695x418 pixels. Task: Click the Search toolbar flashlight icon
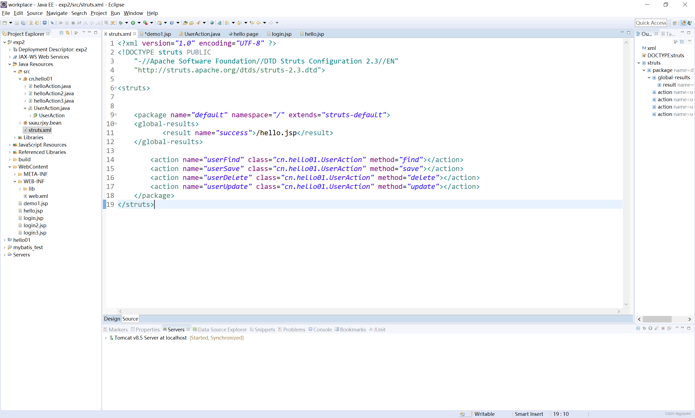point(198,23)
